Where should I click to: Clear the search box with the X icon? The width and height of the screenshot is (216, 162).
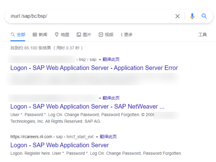(177, 16)
